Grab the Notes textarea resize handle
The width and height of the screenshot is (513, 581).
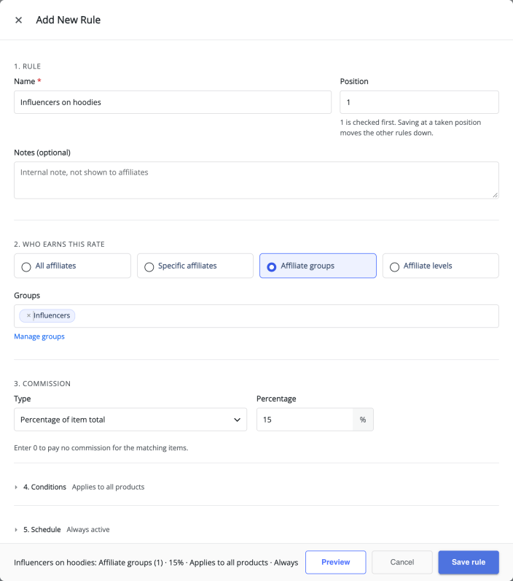496,195
